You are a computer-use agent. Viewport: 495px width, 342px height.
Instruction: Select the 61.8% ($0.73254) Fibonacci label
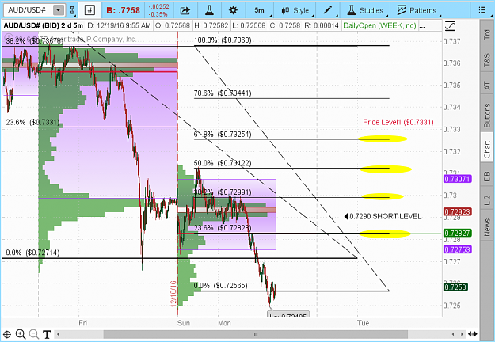point(223,135)
